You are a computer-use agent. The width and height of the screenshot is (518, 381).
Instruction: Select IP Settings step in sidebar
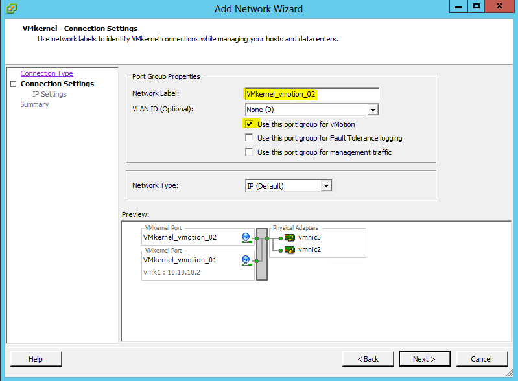[49, 94]
